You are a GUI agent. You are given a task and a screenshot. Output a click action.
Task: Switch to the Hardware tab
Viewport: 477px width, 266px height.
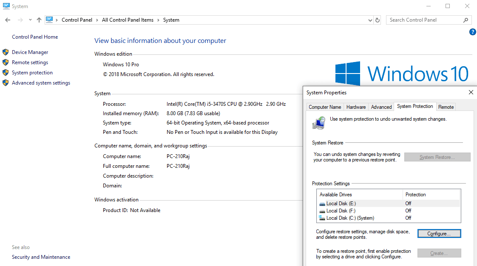coord(356,107)
